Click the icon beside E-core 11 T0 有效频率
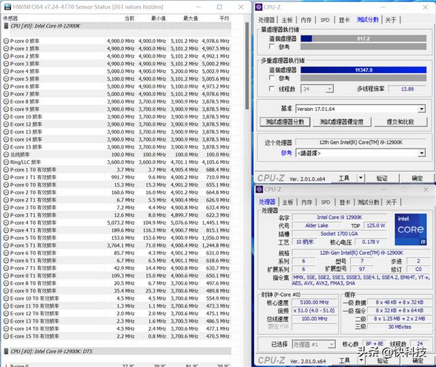Image resolution: width=436 pixels, height=367 pixels. (6, 306)
